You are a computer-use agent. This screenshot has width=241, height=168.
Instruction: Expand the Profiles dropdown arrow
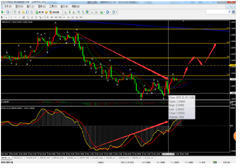coord(11,12)
